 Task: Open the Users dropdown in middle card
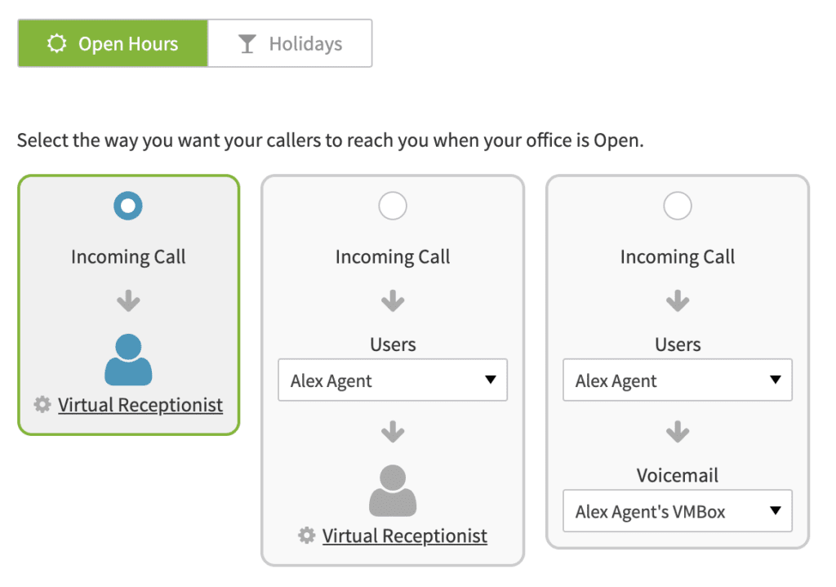(393, 380)
